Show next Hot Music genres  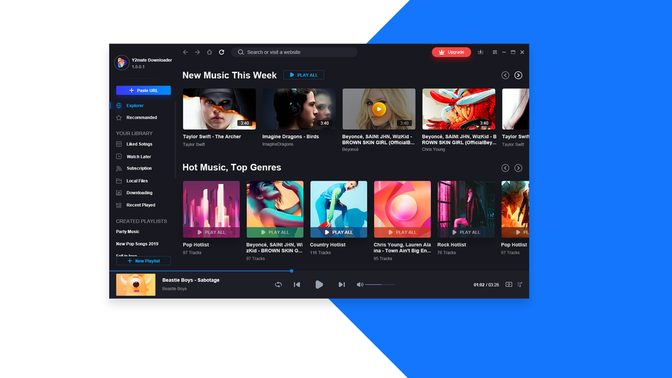(x=518, y=168)
